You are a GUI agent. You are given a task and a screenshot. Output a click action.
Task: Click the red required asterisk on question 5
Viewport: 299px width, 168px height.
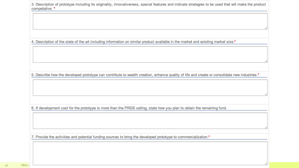point(258,74)
